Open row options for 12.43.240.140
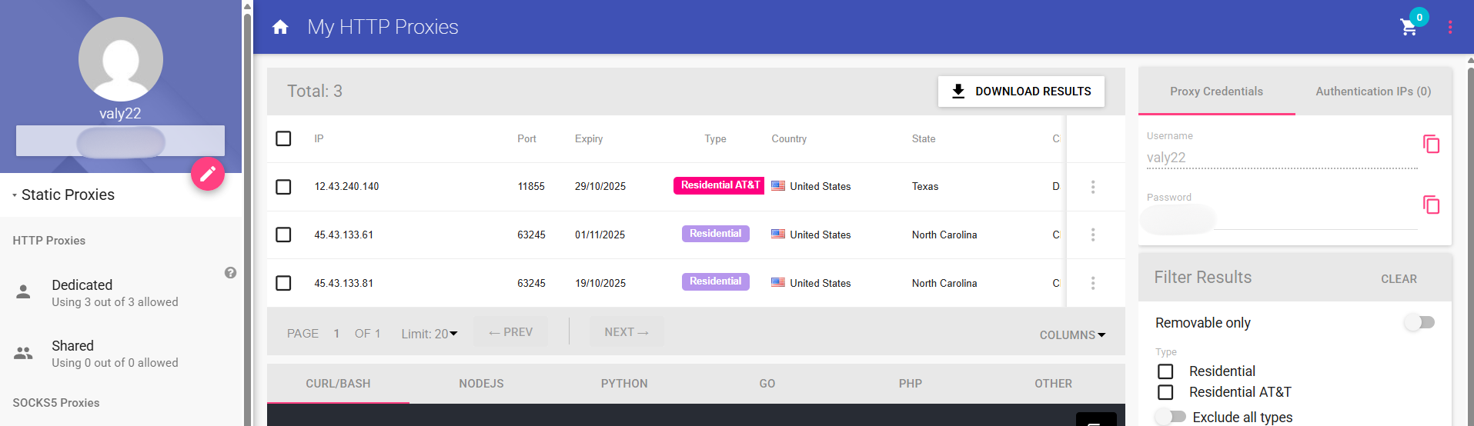This screenshot has width=1474, height=426. click(x=1092, y=187)
